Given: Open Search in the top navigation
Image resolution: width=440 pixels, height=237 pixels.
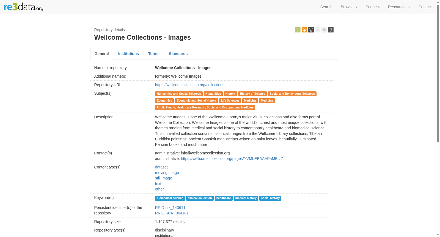Looking at the screenshot, I should pyautogui.click(x=326, y=7).
